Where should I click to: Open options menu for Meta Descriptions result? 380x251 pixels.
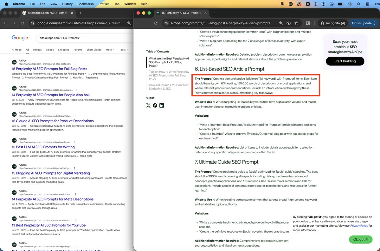pyautogui.click(x=76, y=194)
